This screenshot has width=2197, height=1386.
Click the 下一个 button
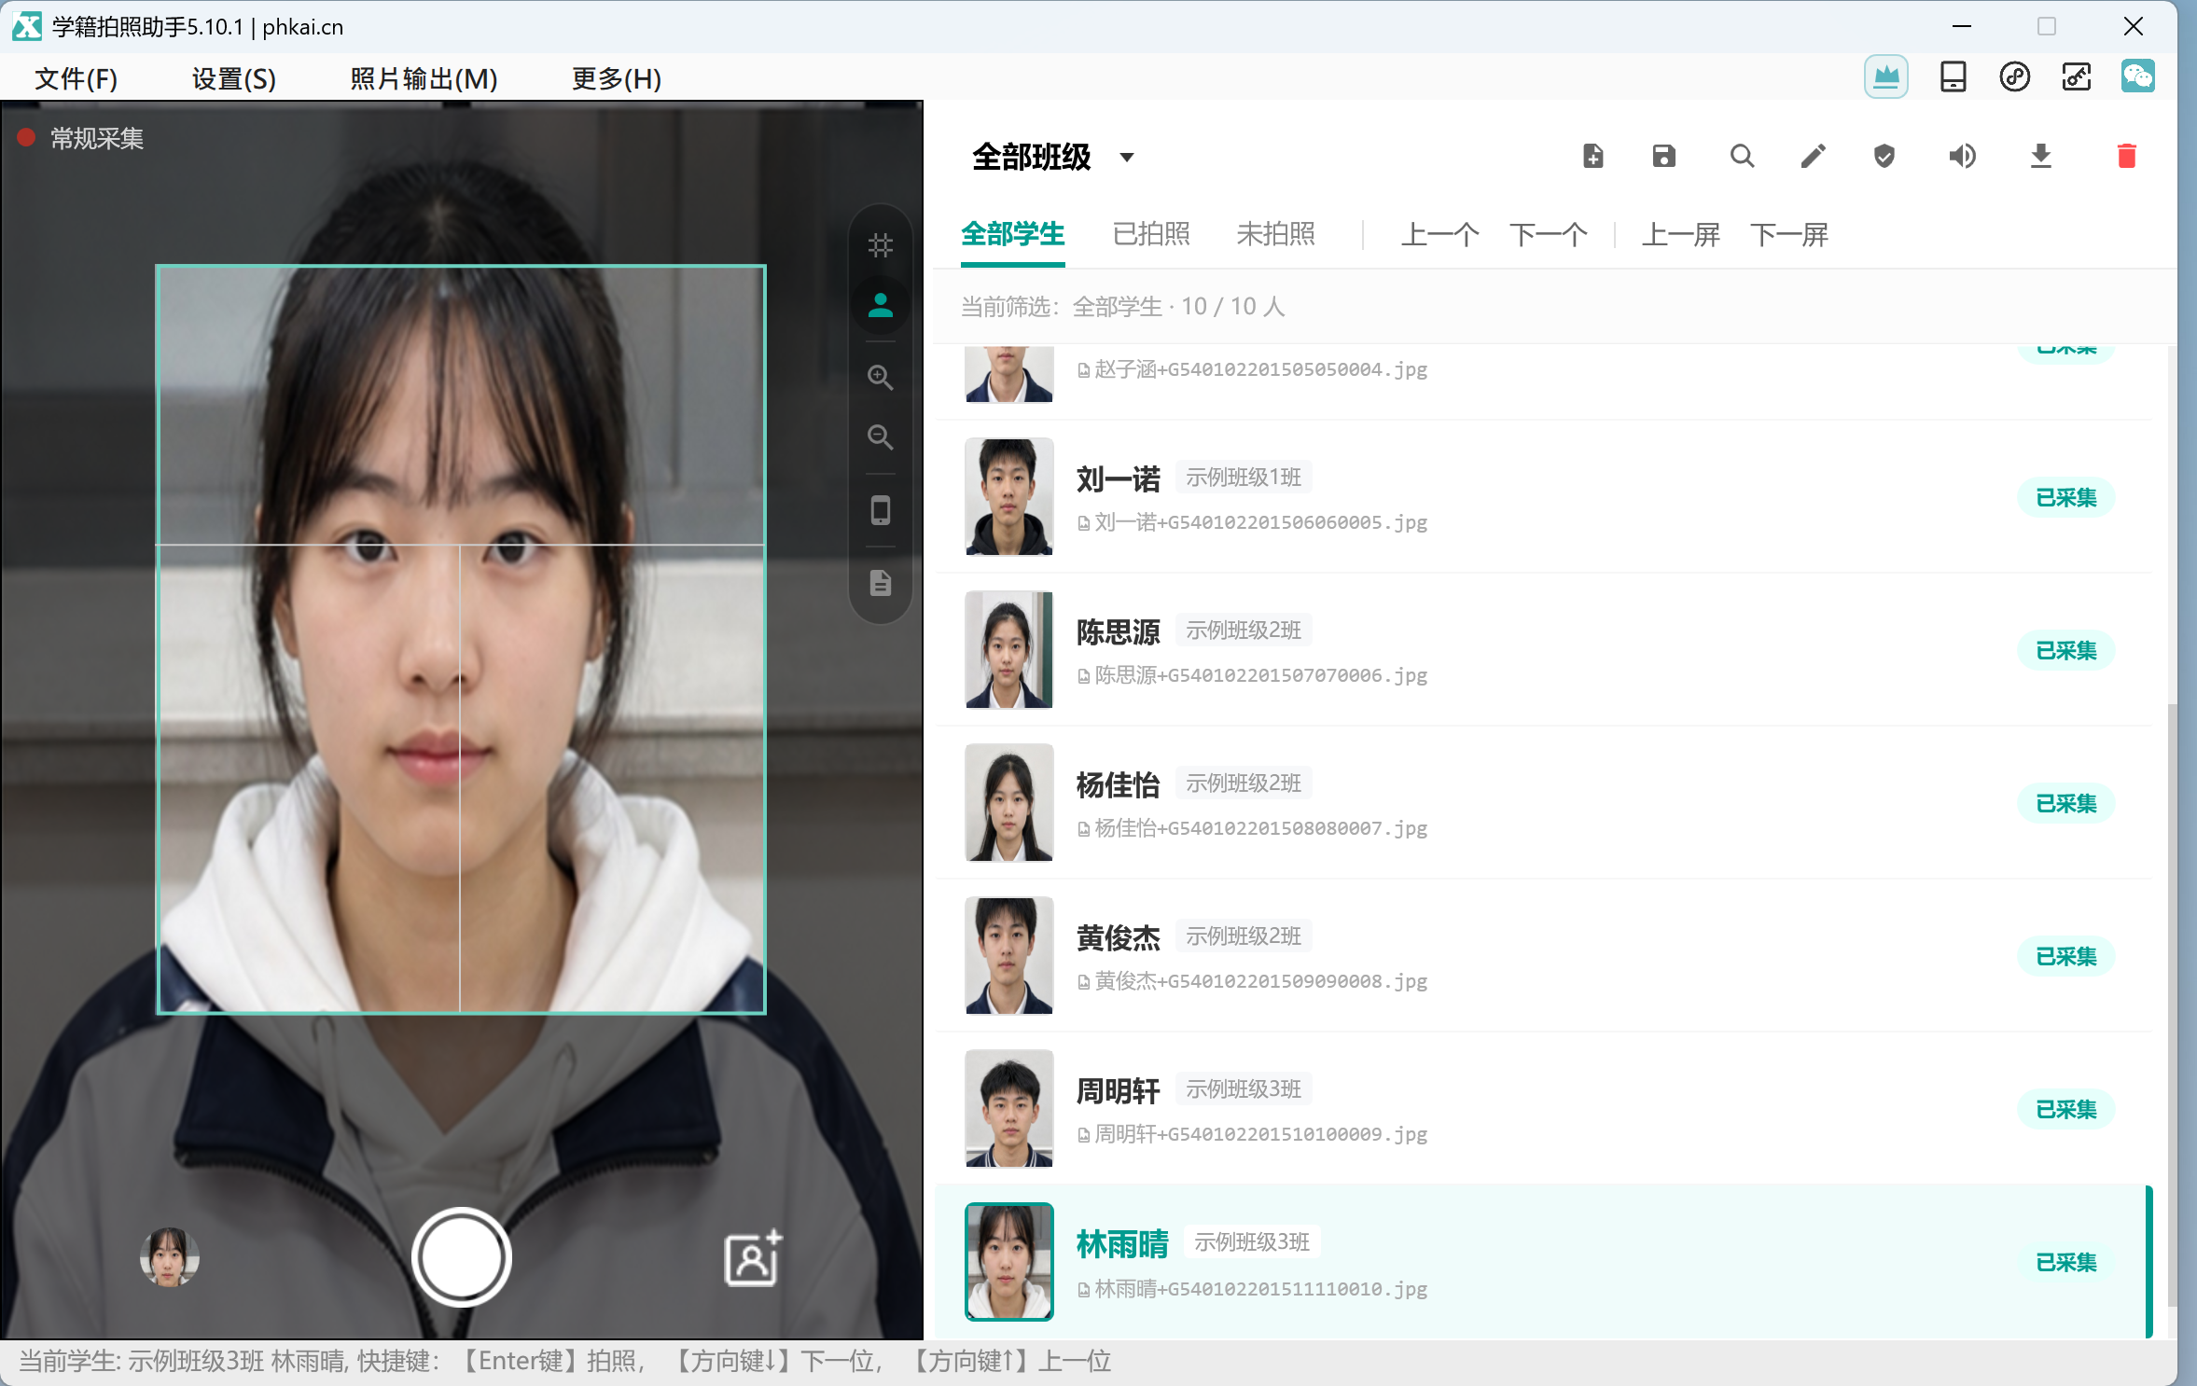click(x=1548, y=234)
